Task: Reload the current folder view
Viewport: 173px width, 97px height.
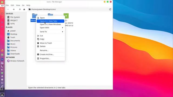Action: pos(110,9)
